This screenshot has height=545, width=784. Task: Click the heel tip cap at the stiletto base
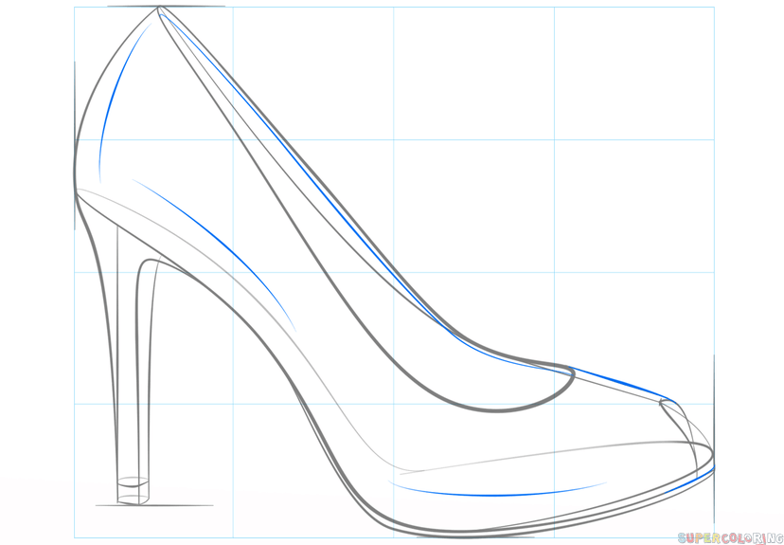134,492
